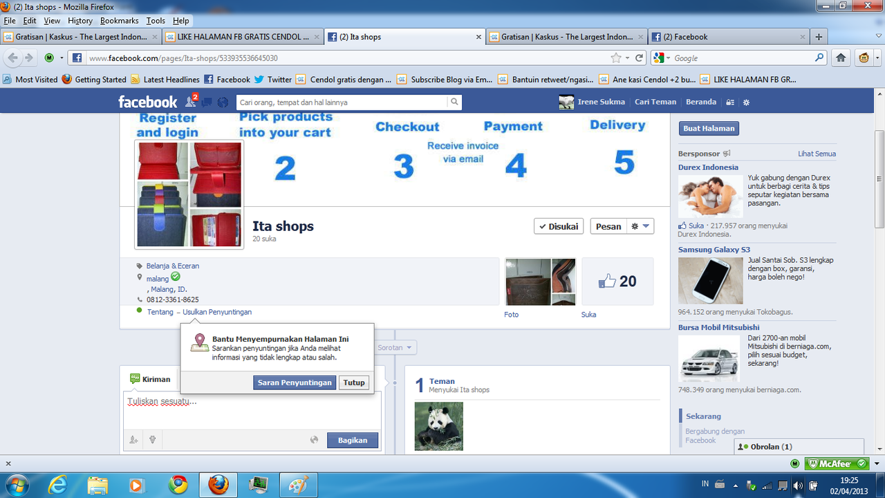Open the dropdown next to the green M icon
This screenshot has height=498, width=885.
click(62, 58)
